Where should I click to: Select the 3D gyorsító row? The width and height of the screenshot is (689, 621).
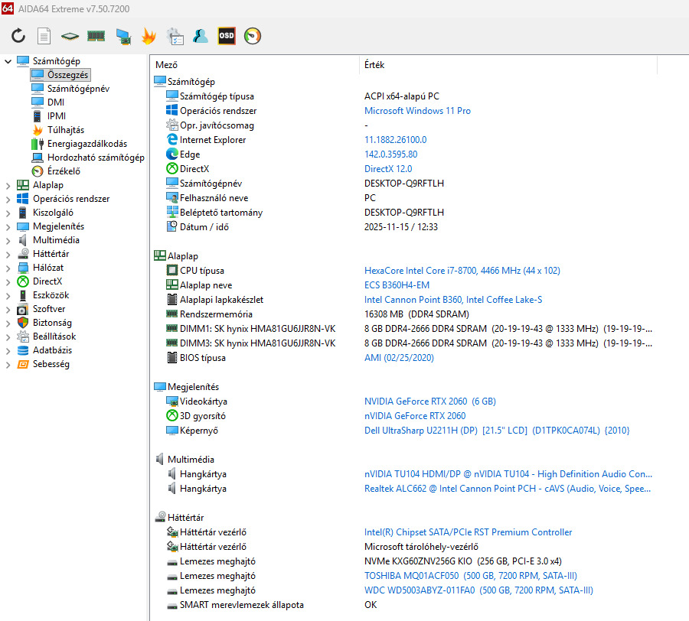404,415
